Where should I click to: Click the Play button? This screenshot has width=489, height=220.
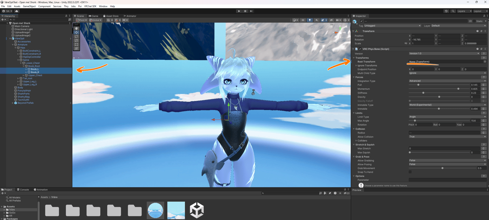(x=239, y=11)
